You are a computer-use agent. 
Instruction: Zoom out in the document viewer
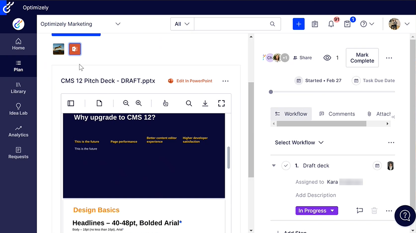pos(126,104)
